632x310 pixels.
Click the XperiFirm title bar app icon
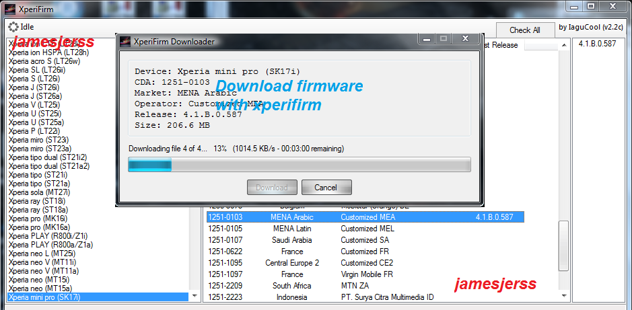[x=9, y=9]
